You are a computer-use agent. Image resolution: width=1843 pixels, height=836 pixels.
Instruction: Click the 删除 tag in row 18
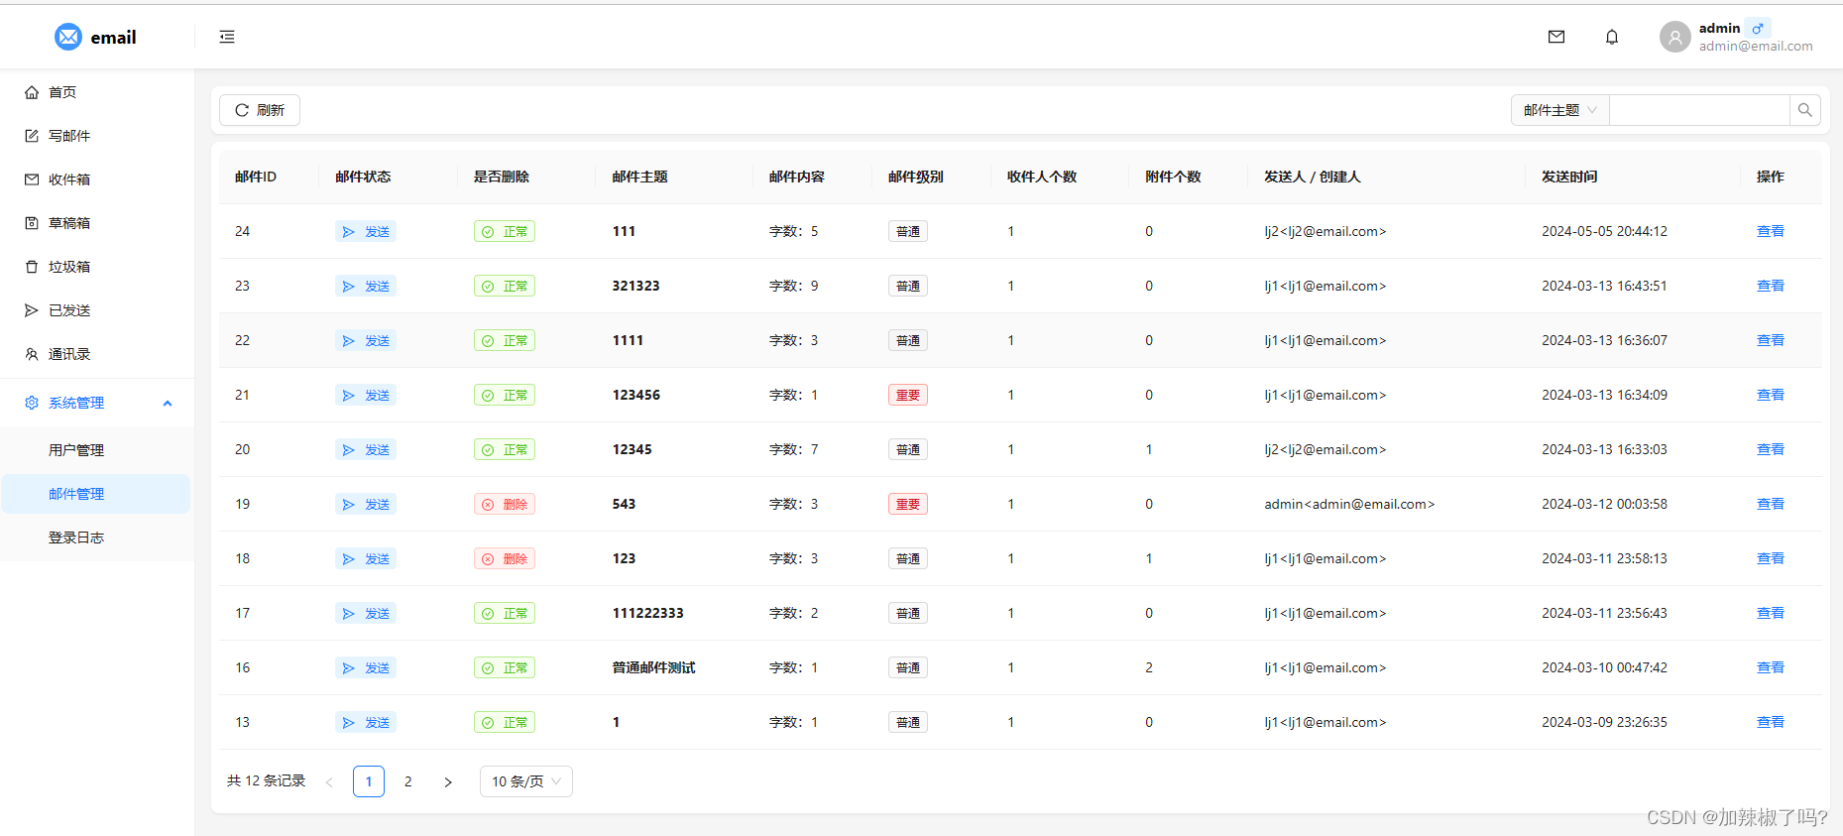[x=505, y=558]
